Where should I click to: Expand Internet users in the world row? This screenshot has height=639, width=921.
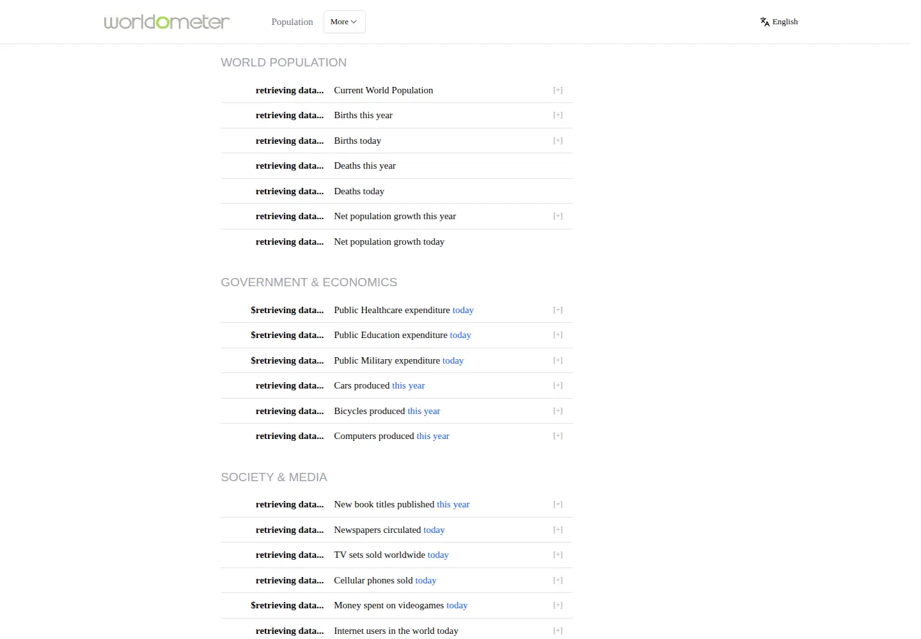[x=558, y=631]
